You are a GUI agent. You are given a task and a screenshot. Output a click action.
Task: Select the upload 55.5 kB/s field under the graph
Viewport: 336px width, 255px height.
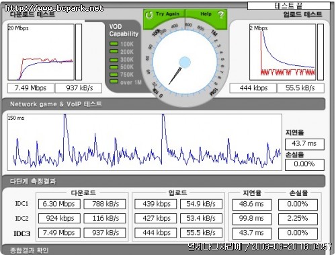click(300, 88)
